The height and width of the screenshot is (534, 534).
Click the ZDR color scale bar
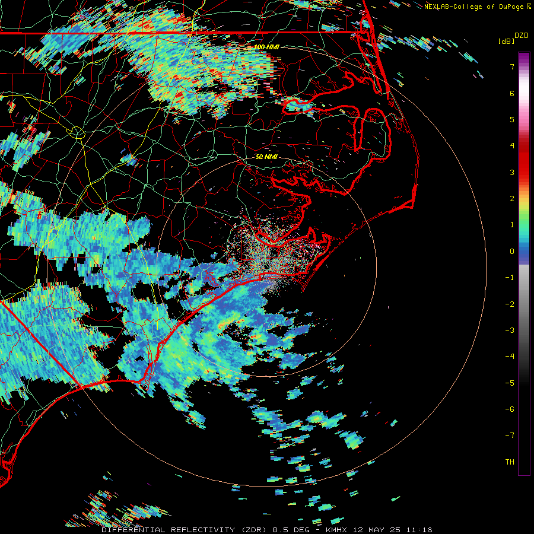point(524,263)
